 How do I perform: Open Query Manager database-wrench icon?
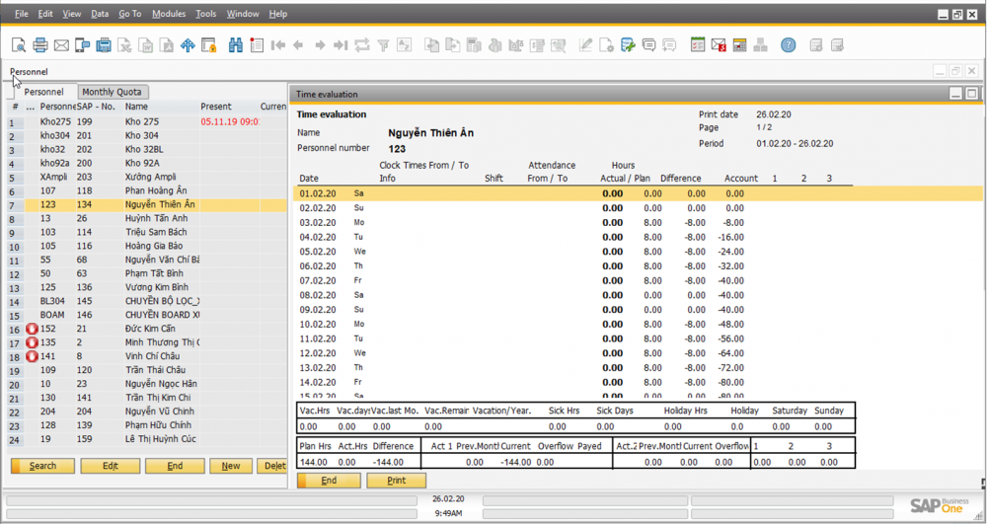(628, 45)
